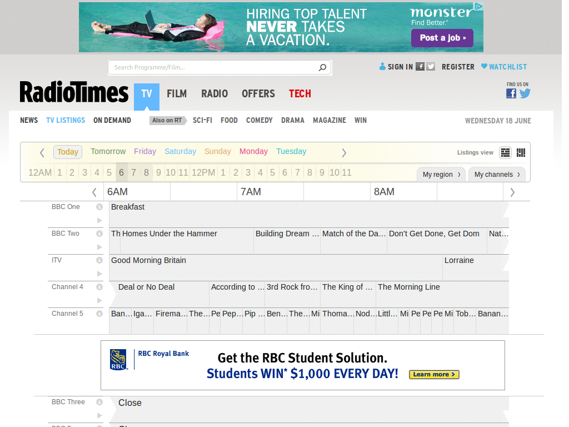
Task: Click the play arrow under ITV
Action: tap(99, 274)
